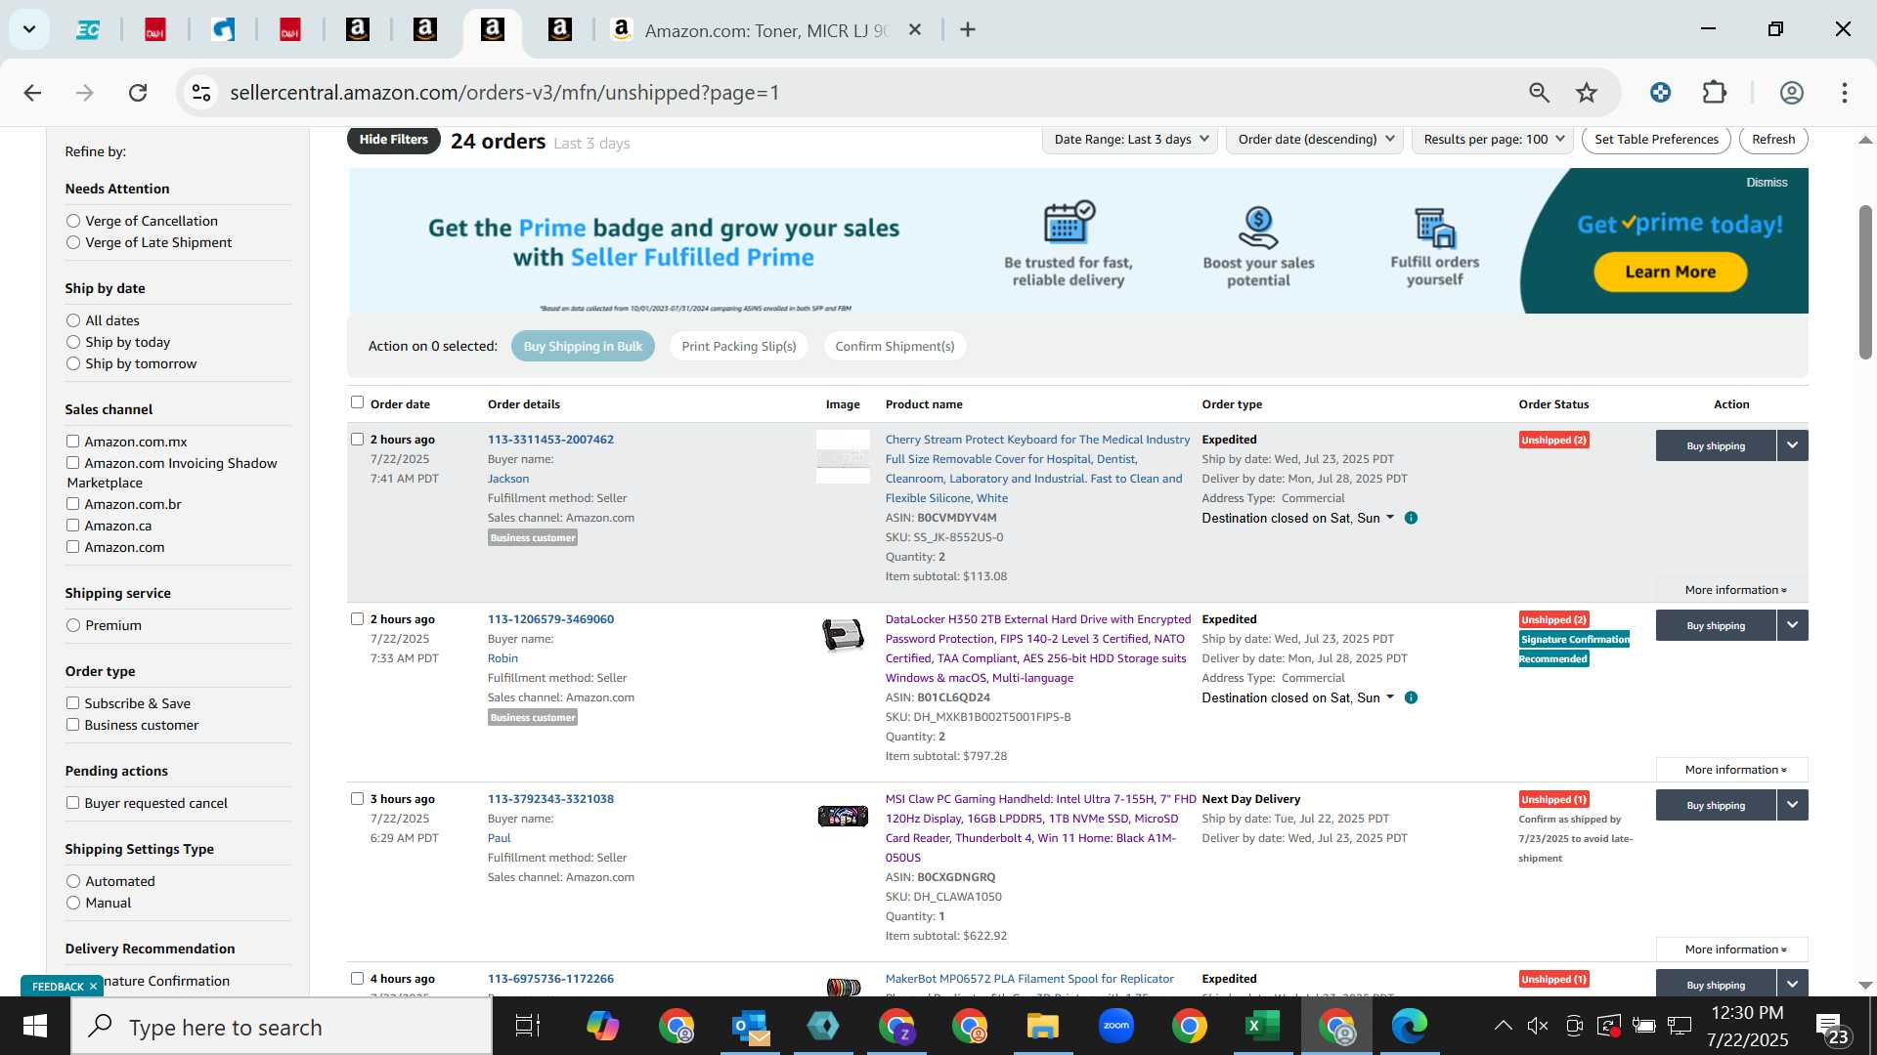Switch to the first Amazon 'a' browser tab
This screenshot has height=1055, width=1877.
[358, 30]
